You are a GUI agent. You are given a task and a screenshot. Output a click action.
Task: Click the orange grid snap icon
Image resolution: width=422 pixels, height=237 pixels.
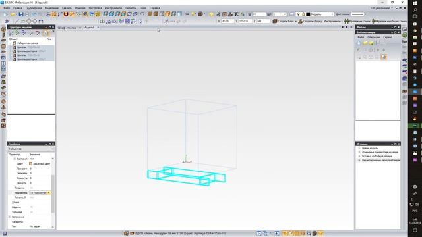click(x=54, y=14)
